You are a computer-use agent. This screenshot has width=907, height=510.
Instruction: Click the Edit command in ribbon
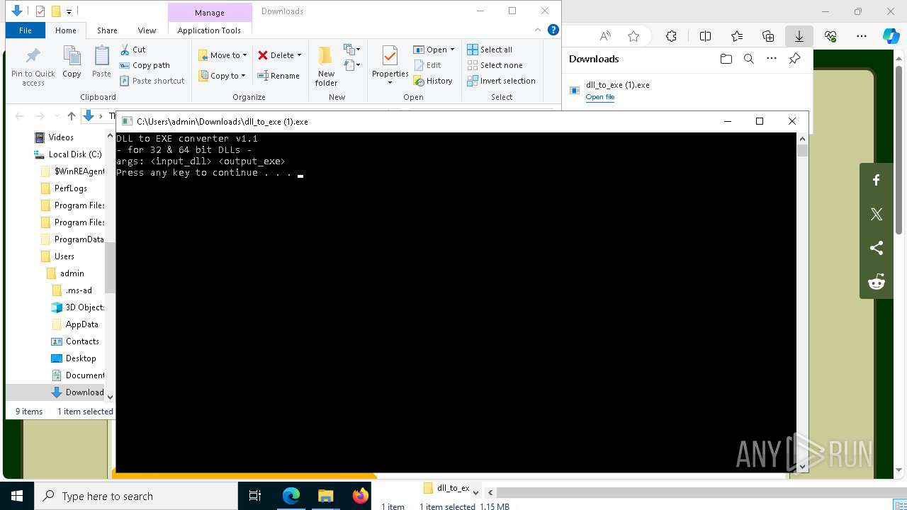[x=427, y=65]
